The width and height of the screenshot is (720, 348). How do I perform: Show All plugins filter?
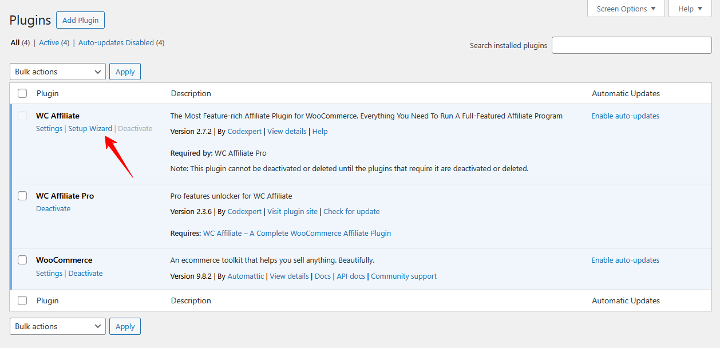click(x=15, y=43)
